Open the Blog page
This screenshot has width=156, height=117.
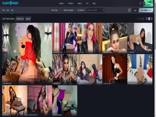(94, 3)
